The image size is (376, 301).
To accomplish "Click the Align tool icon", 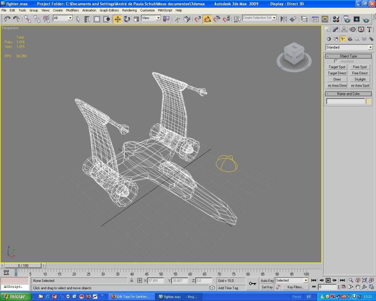I will (293, 19).
